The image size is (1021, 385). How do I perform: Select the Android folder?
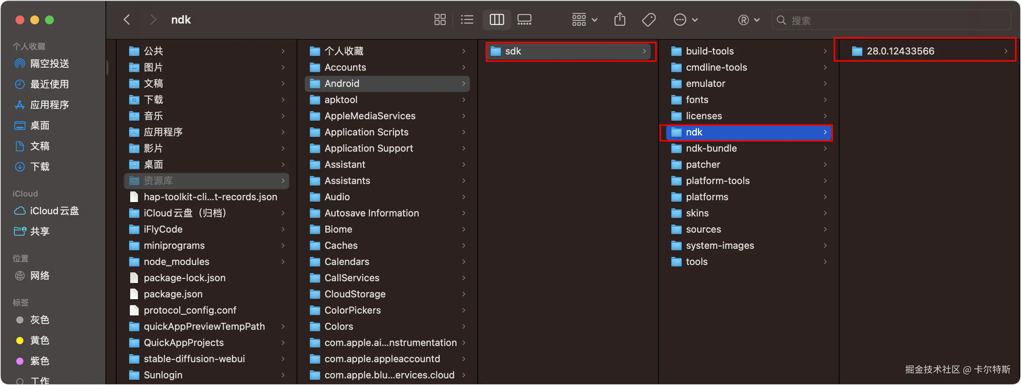[387, 84]
